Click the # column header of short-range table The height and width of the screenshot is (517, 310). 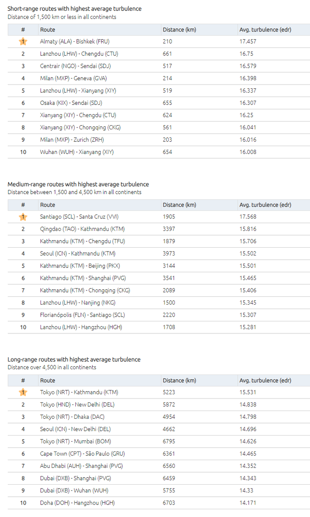[x=23, y=29]
